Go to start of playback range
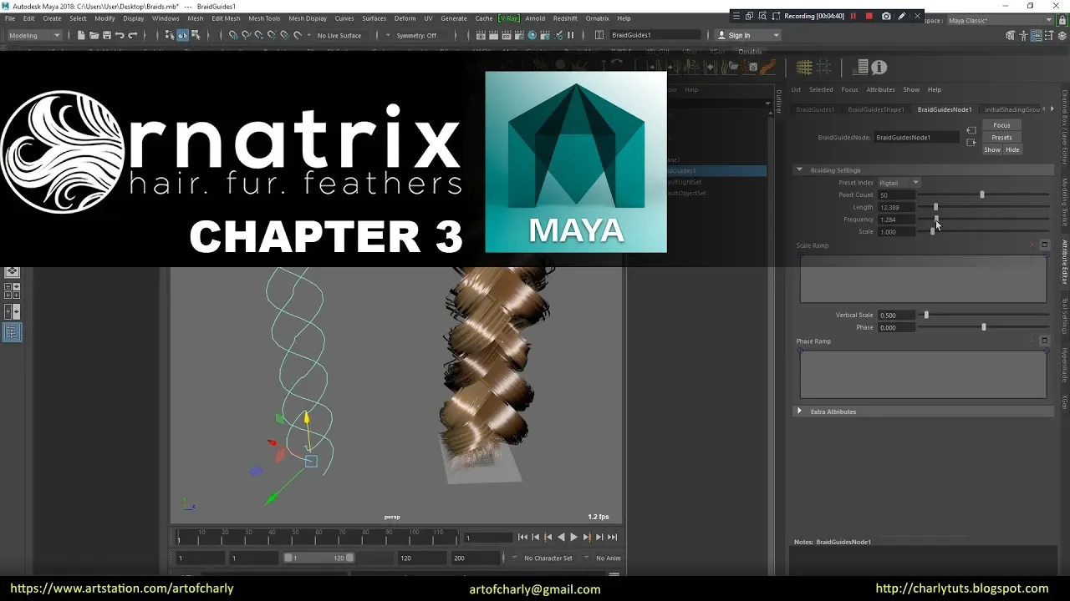Screen dimensions: 1070x601 tap(522, 537)
